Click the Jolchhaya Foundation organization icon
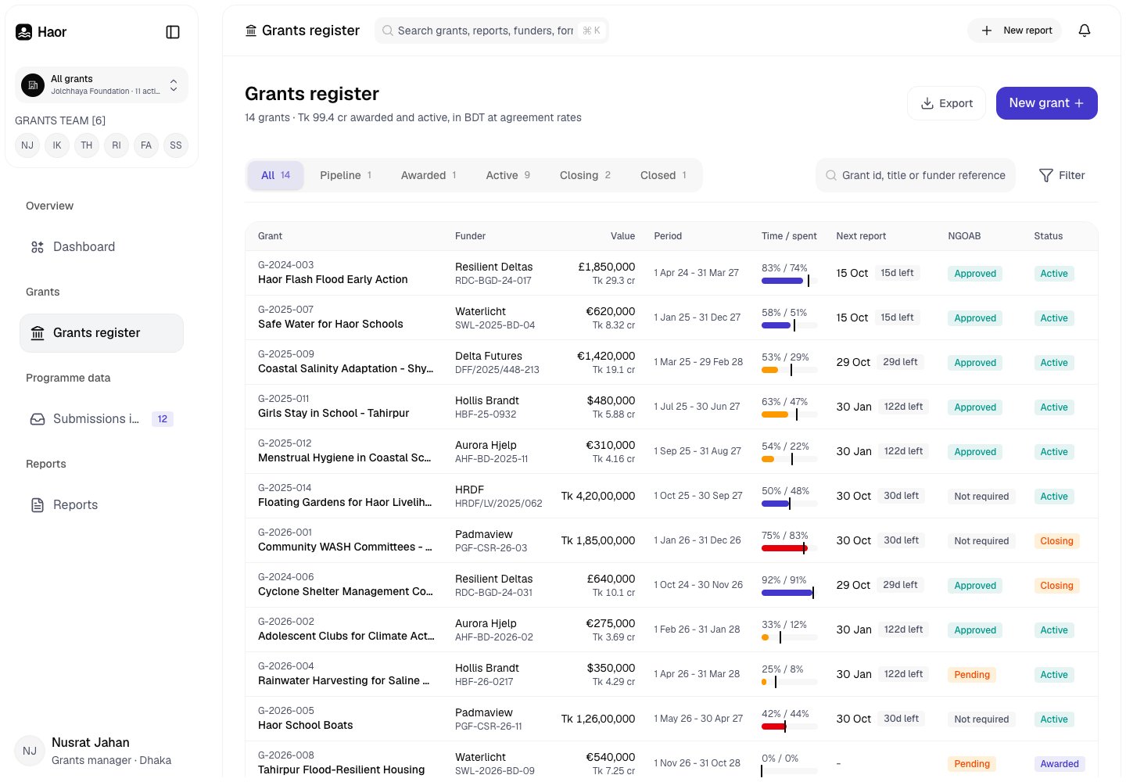The image size is (1126, 782). tap(33, 85)
